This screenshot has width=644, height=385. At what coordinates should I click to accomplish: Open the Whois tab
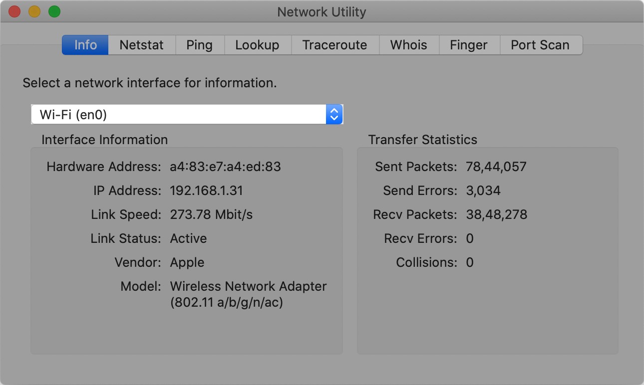(x=408, y=45)
